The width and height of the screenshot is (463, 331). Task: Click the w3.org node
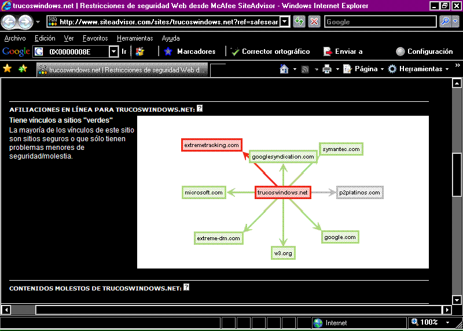point(283,253)
